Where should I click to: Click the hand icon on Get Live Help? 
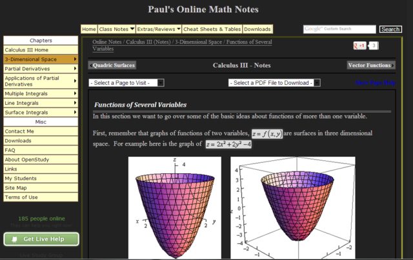(x=14, y=239)
